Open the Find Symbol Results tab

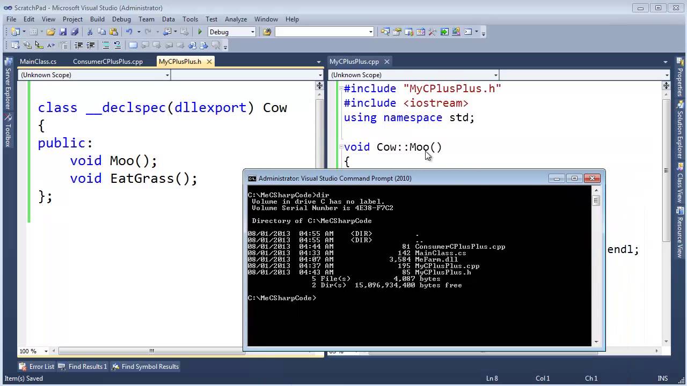tap(145, 367)
